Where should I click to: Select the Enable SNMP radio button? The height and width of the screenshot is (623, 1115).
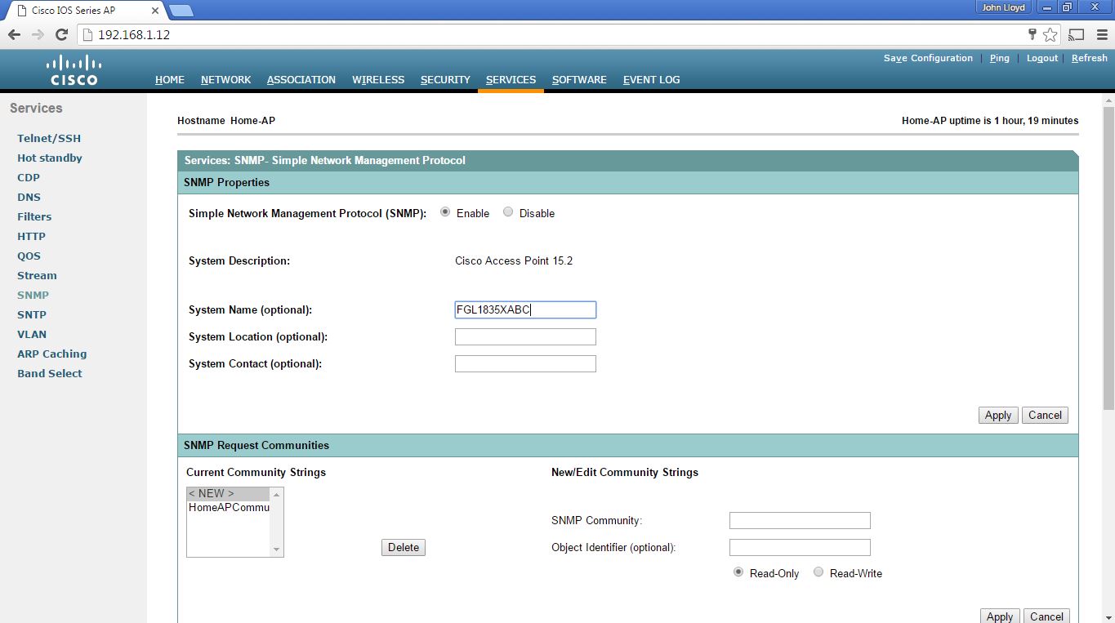(x=445, y=211)
